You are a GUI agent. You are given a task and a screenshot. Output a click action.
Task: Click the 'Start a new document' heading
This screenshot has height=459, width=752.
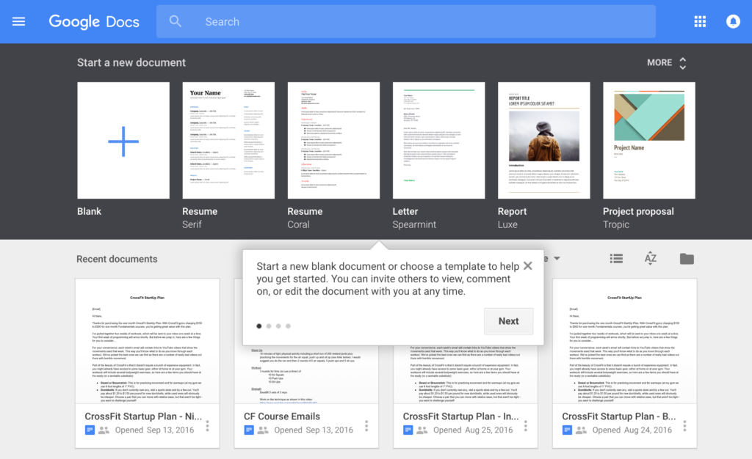(131, 63)
